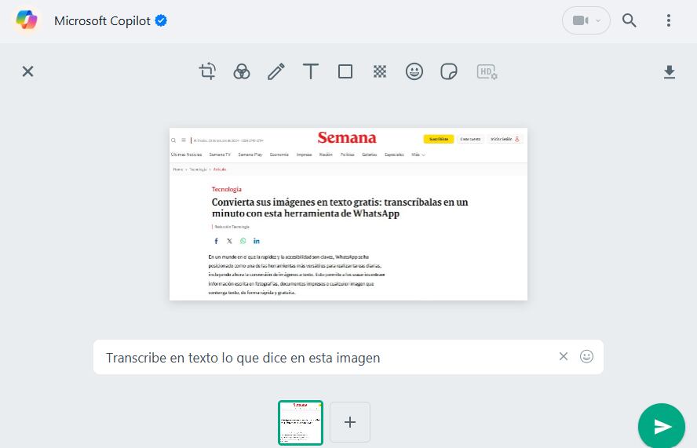Clear the caption text
The height and width of the screenshot is (448, 697).
pos(564,356)
